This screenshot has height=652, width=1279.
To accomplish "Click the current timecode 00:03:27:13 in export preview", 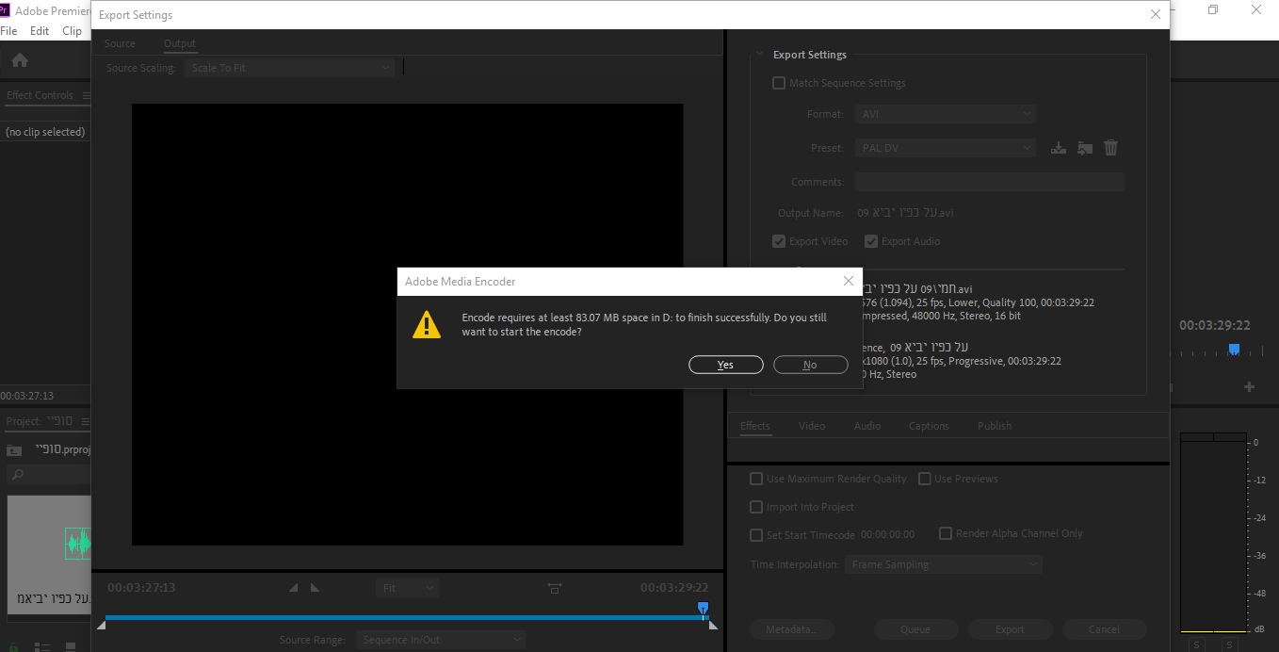I will (141, 588).
